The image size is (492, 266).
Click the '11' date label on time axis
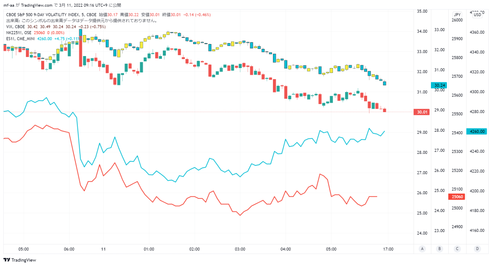[x=103, y=249]
